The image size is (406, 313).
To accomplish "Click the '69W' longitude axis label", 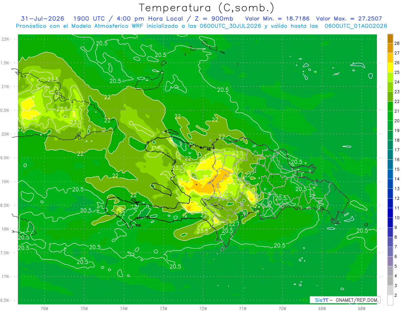I will (x=322, y=308).
